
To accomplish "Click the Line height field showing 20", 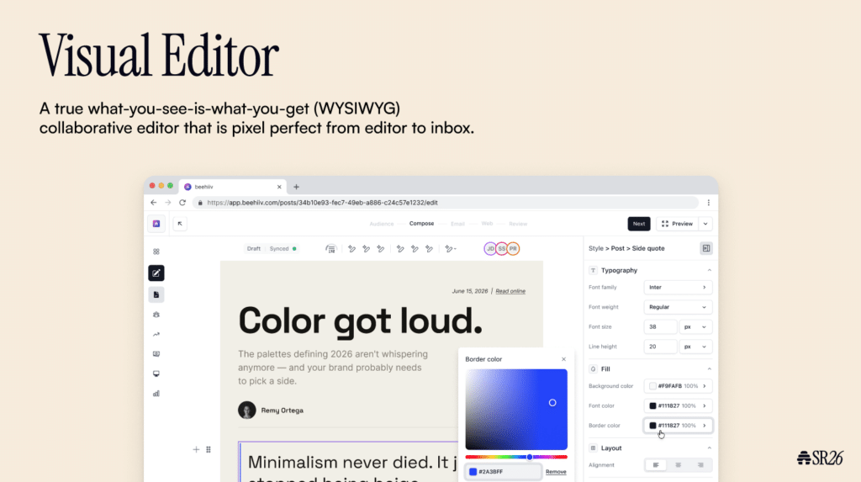I will click(x=660, y=347).
